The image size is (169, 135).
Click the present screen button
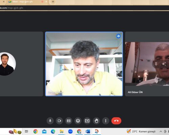point(87,121)
